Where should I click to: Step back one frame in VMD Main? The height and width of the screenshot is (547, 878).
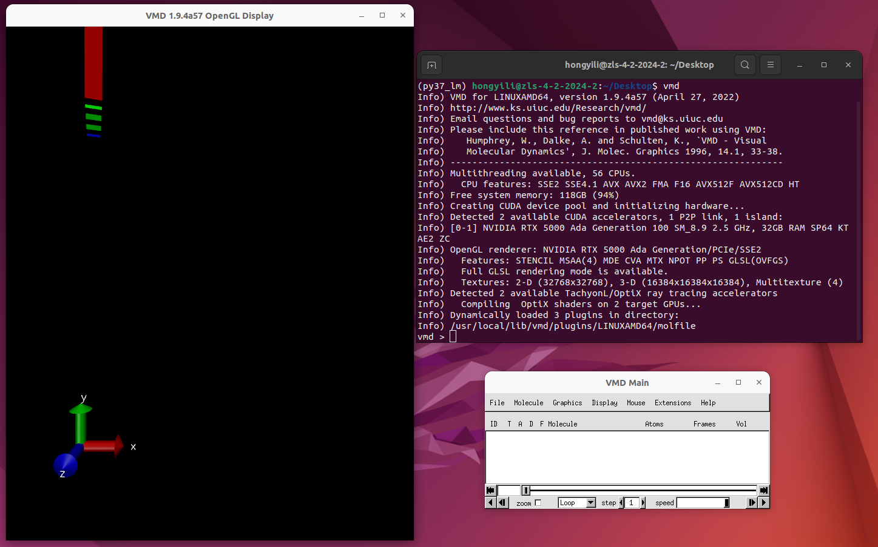[x=502, y=502]
